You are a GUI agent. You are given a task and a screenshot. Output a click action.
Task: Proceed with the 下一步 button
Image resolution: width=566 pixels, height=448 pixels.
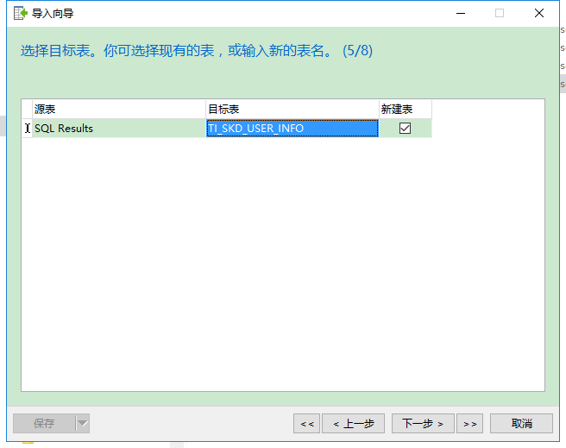pos(423,424)
